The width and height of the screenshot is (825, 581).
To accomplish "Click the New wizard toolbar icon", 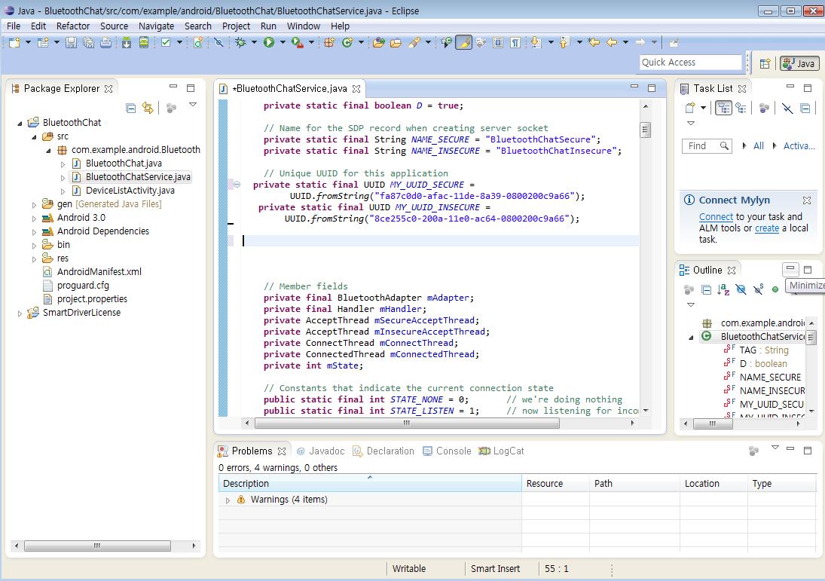I will click(x=14, y=43).
